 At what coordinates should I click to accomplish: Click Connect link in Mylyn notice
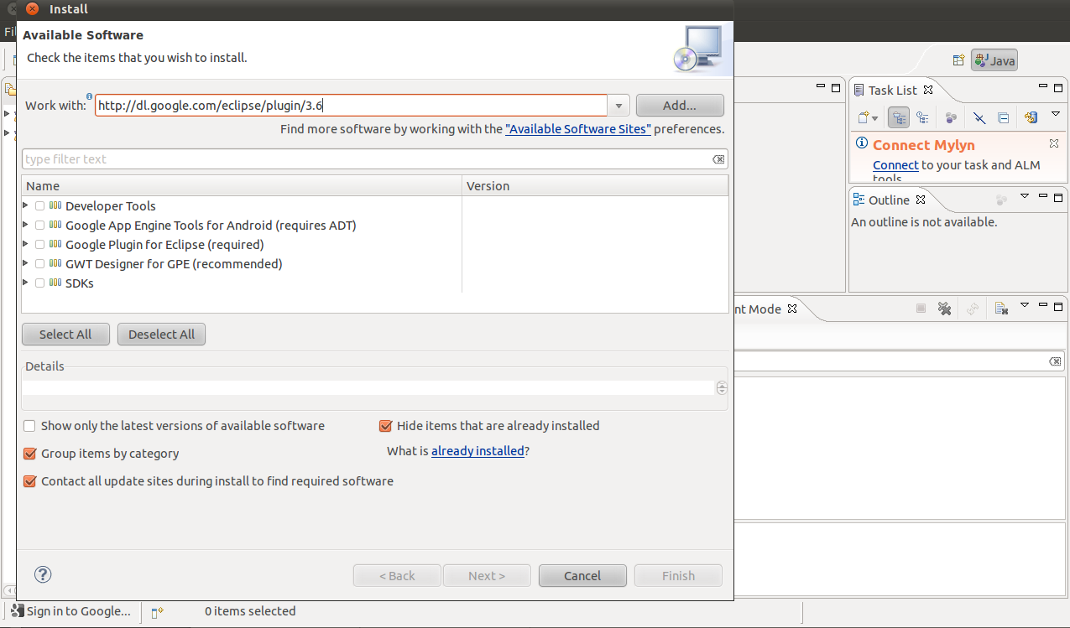(895, 165)
